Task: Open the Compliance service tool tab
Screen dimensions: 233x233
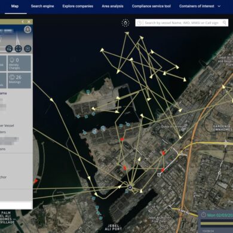Action: tap(151, 6)
